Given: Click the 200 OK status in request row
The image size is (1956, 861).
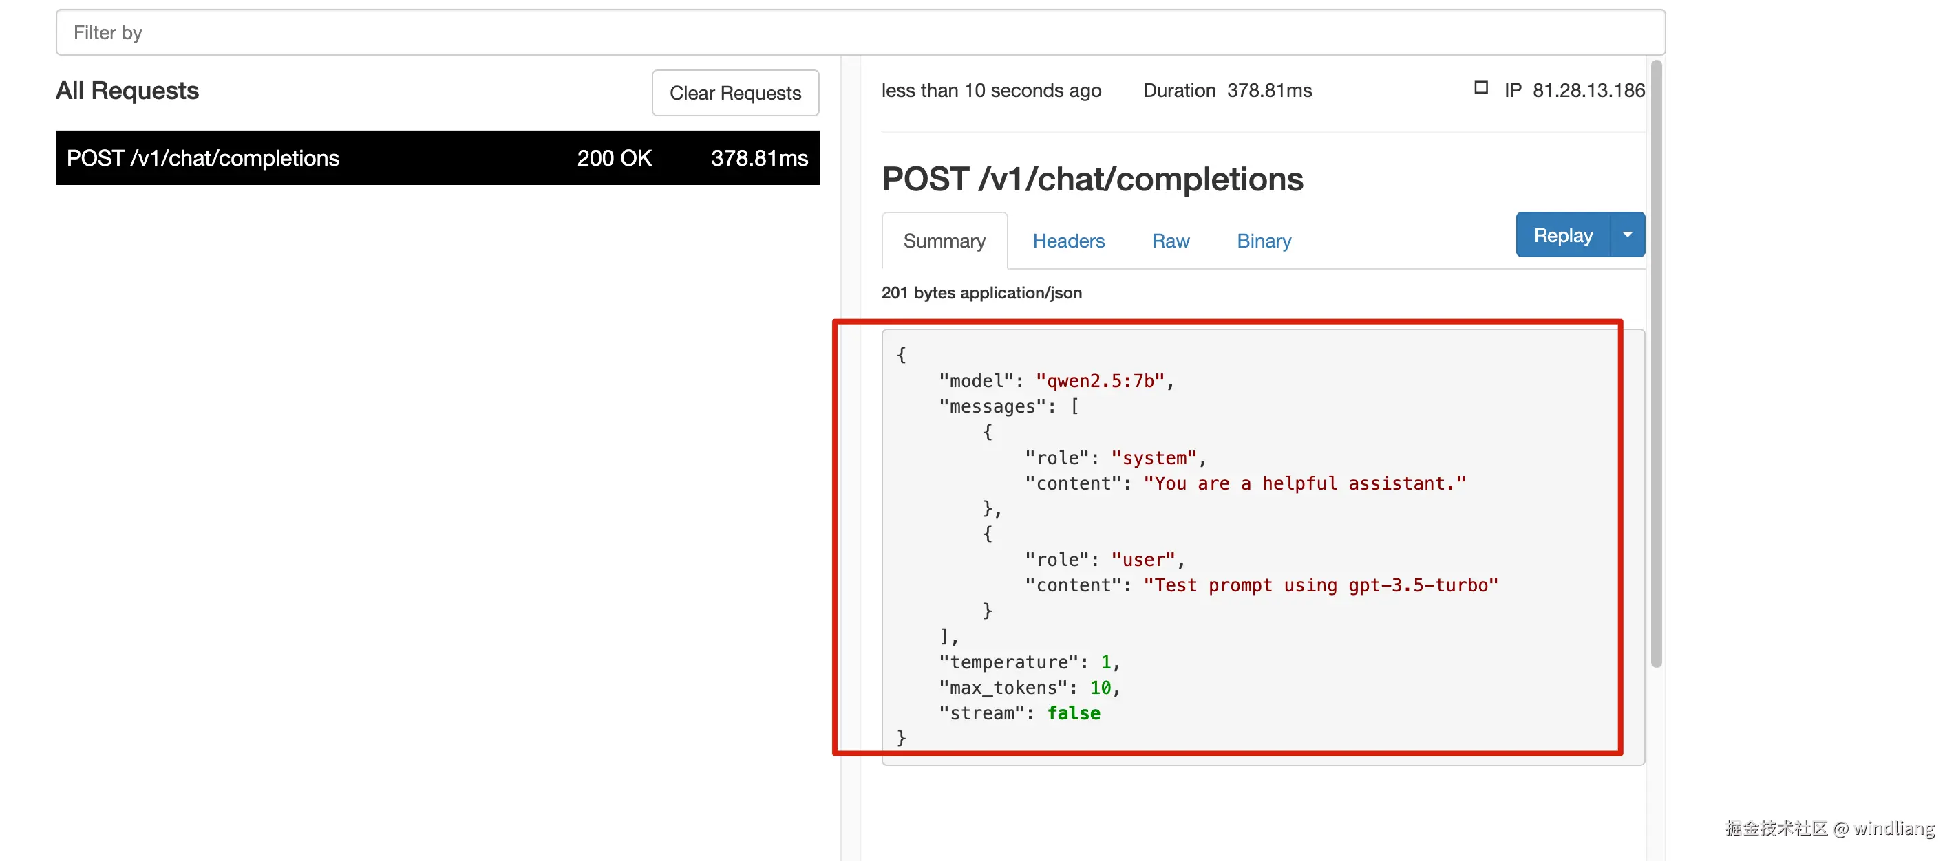Looking at the screenshot, I should pos(613,157).
